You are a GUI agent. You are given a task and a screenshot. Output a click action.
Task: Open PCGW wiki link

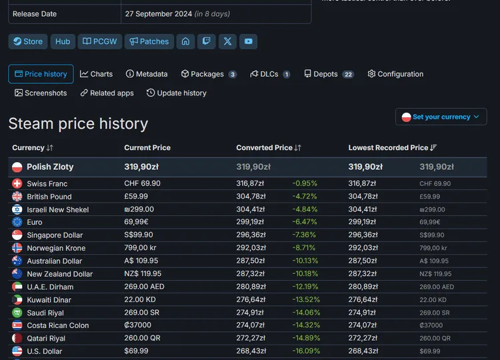[100, 41]
